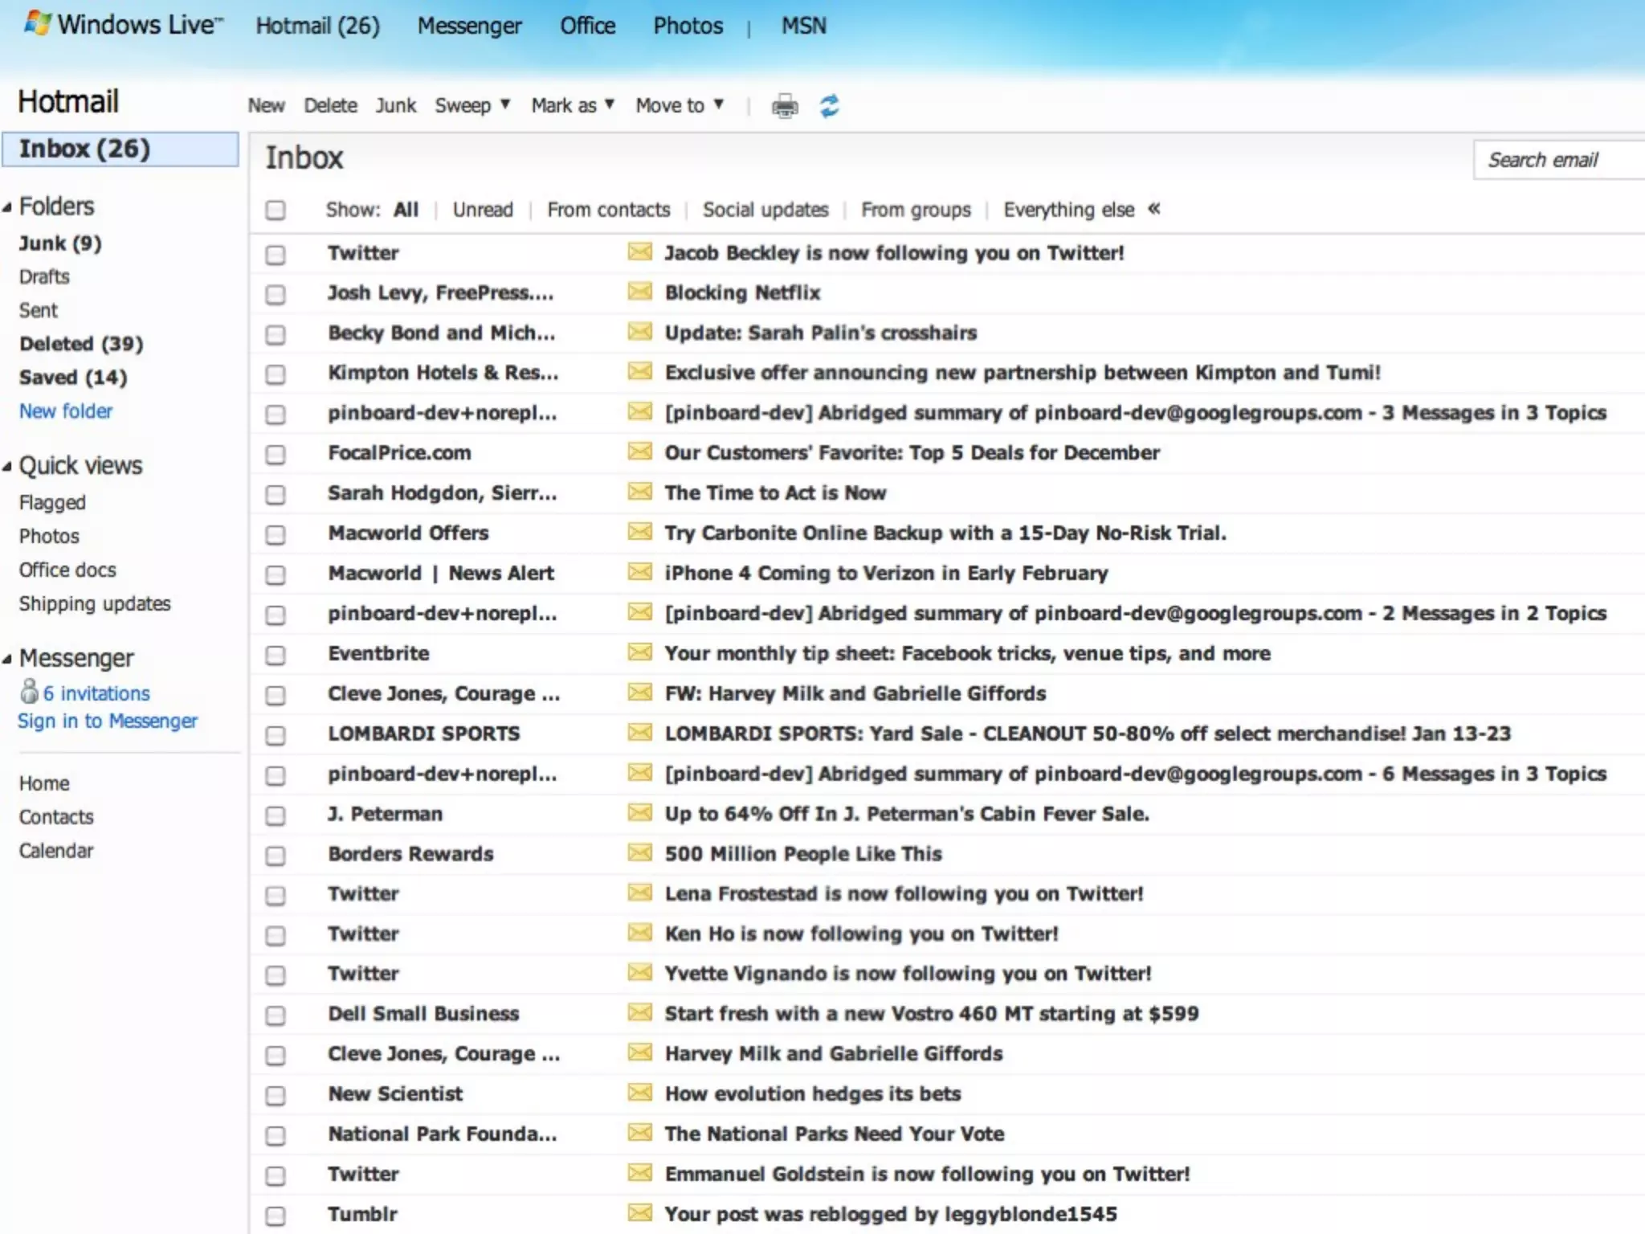Screen dimensions: 1645x1234
Task: Filter inbox by Unread
Action: (482, 210)
